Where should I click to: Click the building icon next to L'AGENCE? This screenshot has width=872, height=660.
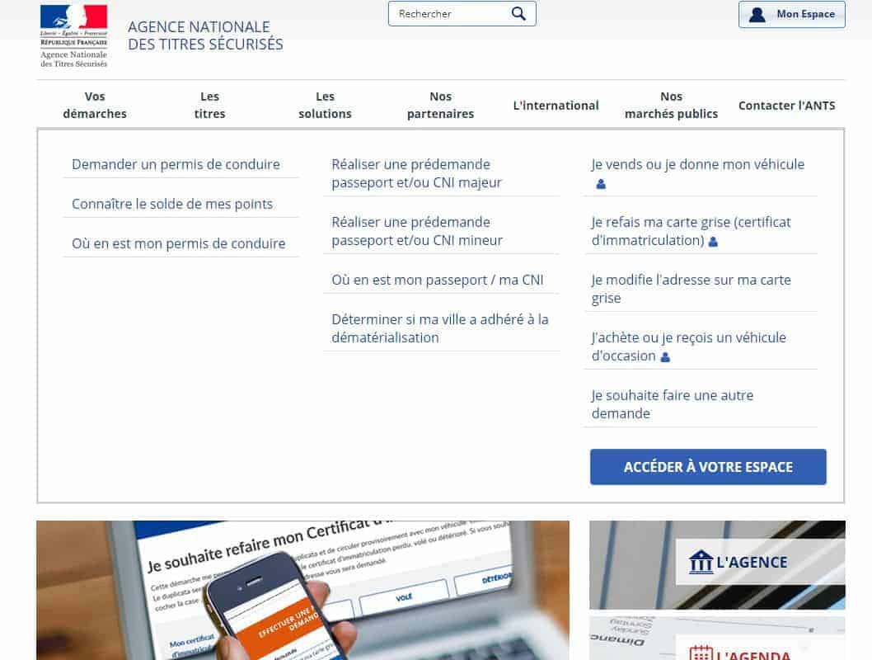point(701,563)
